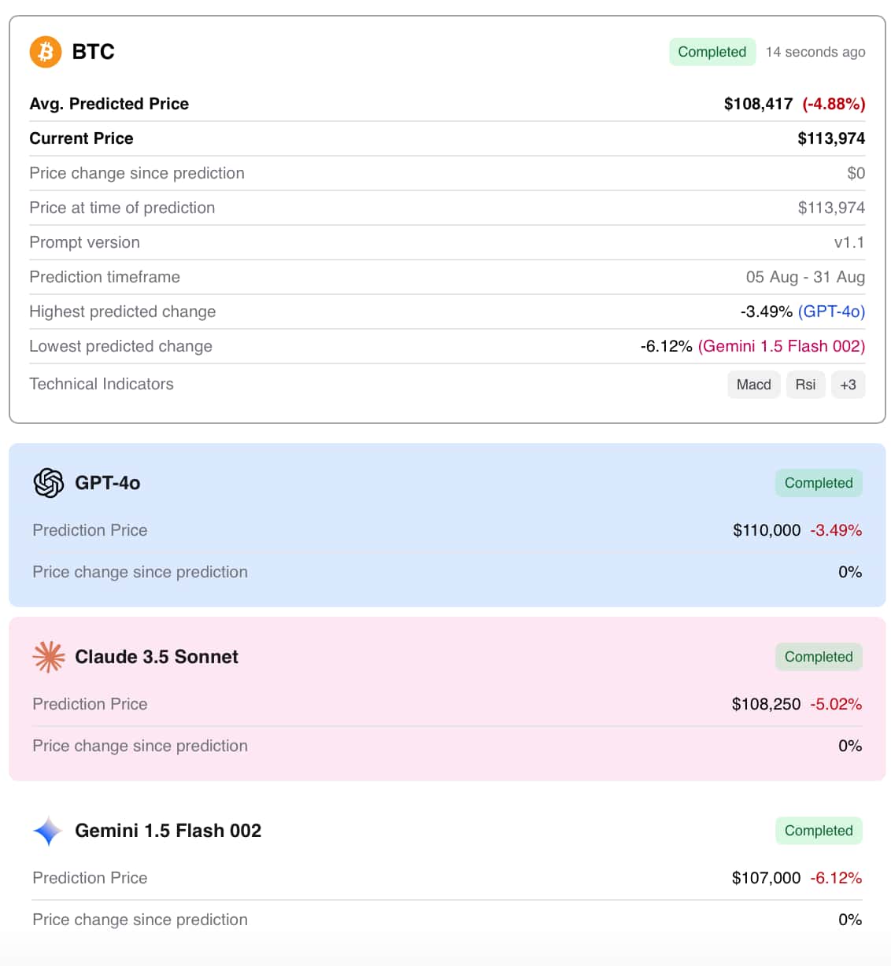Select the Macd indicator tag

753,385
